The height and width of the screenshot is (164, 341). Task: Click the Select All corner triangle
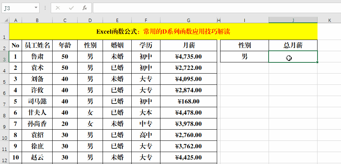(x=6, y=20)
